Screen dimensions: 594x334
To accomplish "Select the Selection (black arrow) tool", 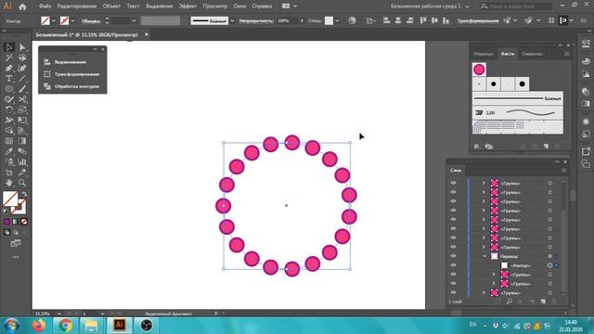I will tap(9, 47).
